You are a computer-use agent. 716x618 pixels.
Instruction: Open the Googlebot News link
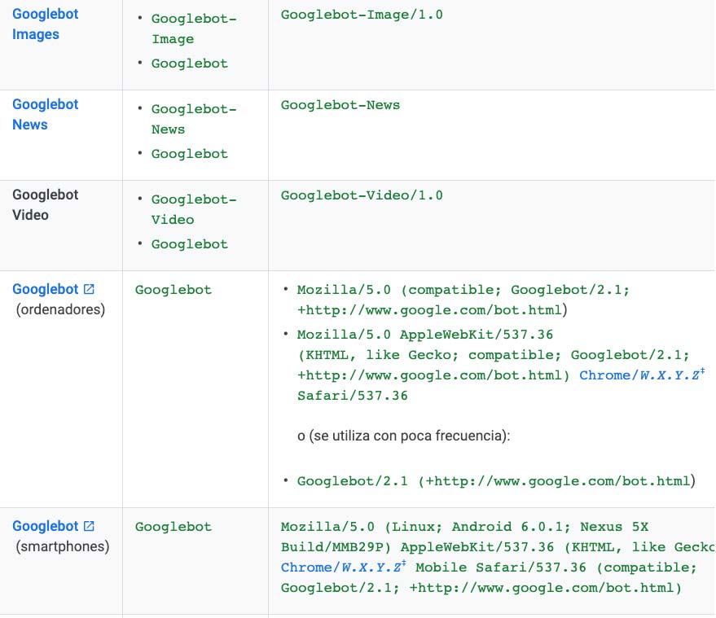[x=45, y=114]
